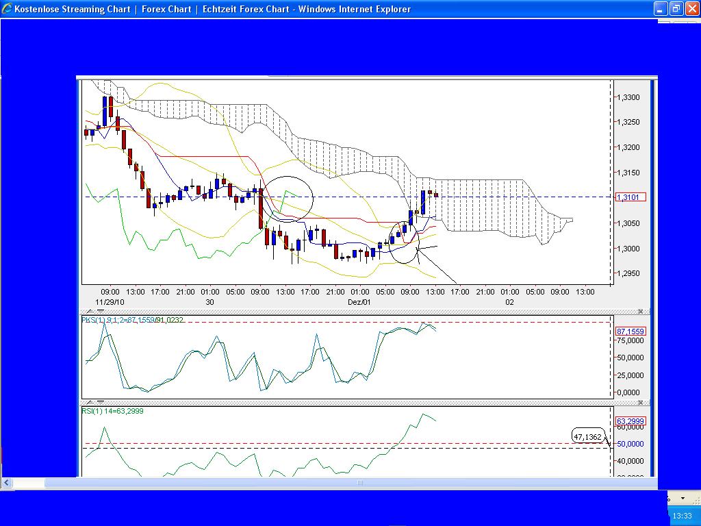Click the 47,1362 value callout bubble
This screenshot has height=526, width=701.
point(589,436)
